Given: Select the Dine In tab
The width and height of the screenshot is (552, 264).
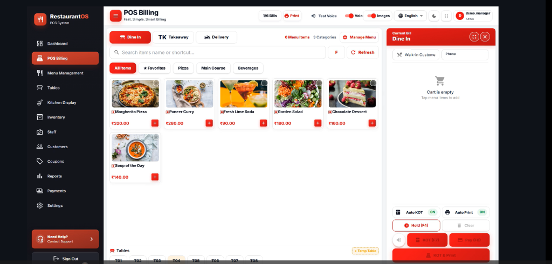Looking at the screenshot, I should (130, 37).
